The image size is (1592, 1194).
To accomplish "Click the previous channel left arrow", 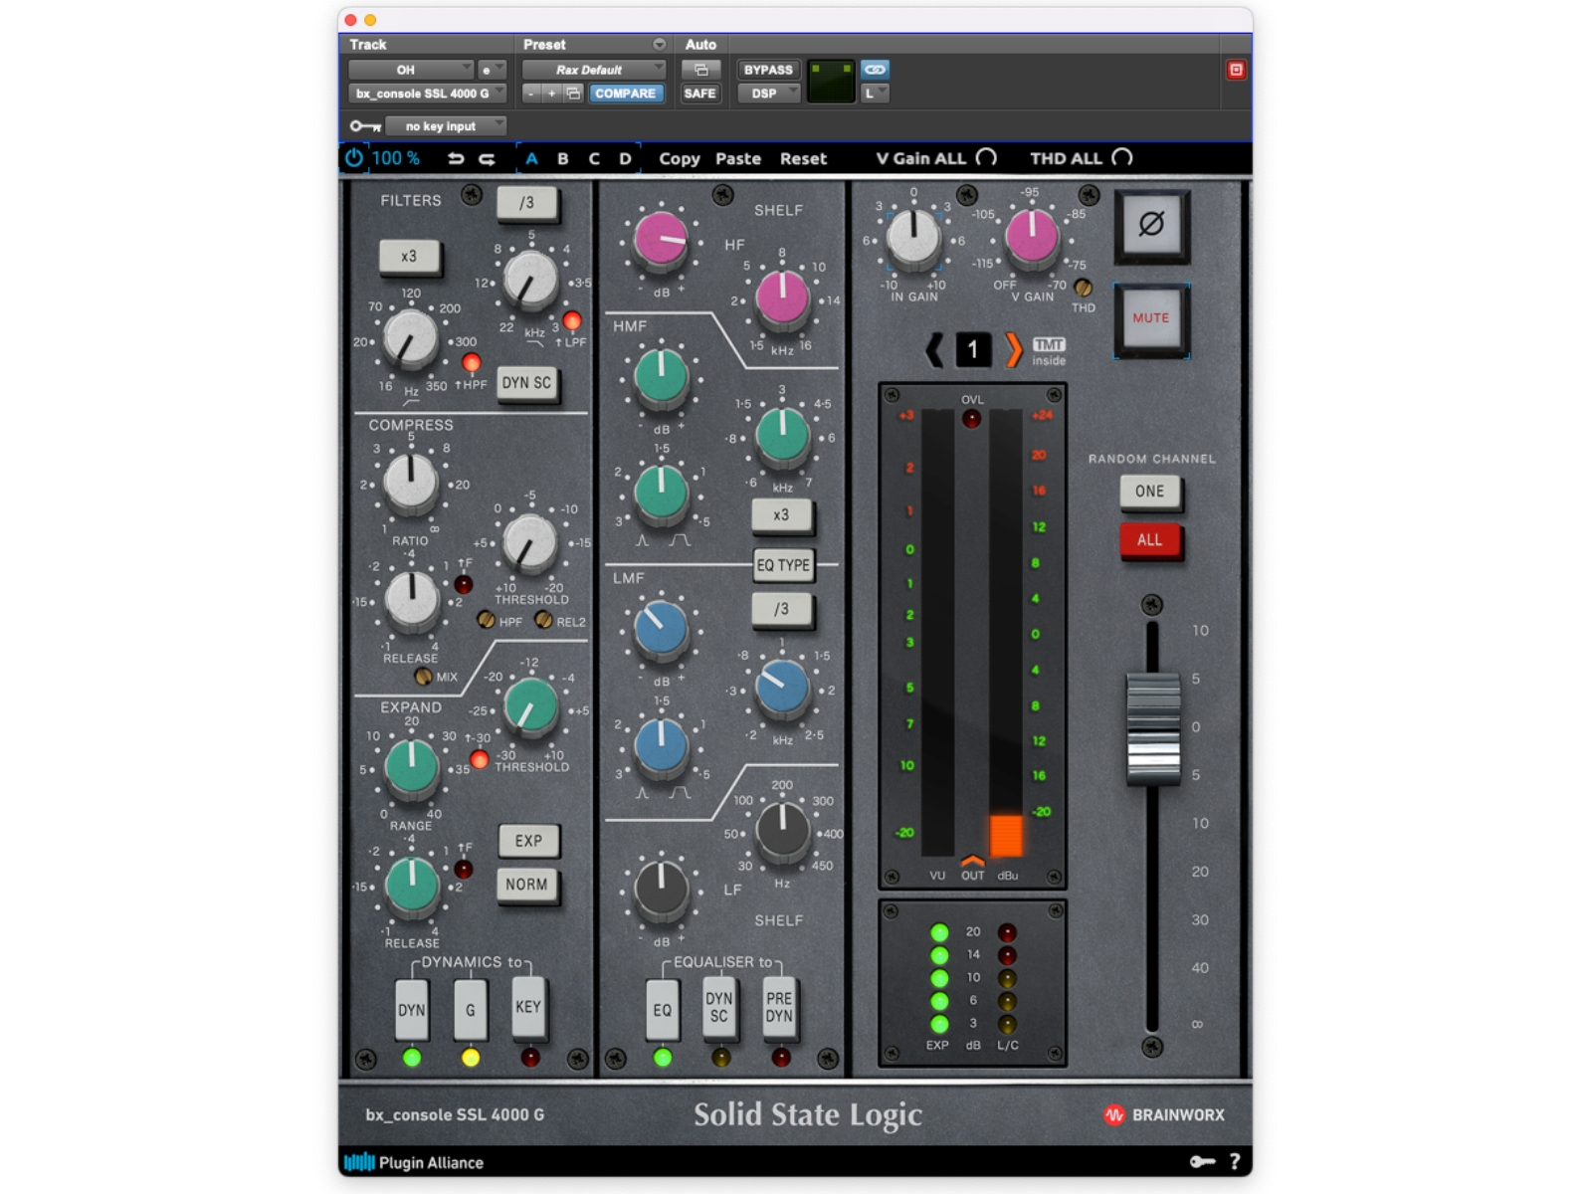I will click(934, 349).
